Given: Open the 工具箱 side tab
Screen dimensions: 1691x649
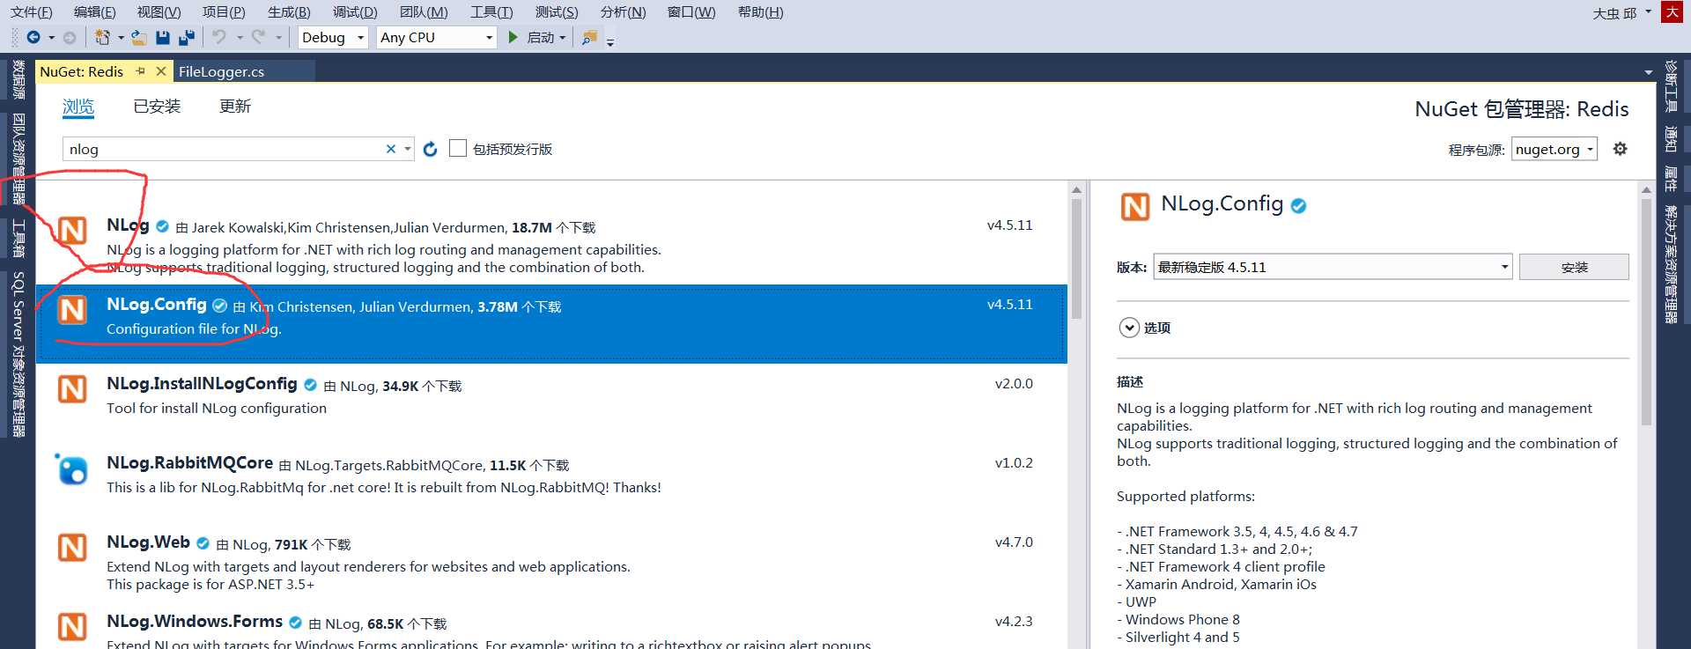Looking at the screenshot, I should click(x=18, y=238).
